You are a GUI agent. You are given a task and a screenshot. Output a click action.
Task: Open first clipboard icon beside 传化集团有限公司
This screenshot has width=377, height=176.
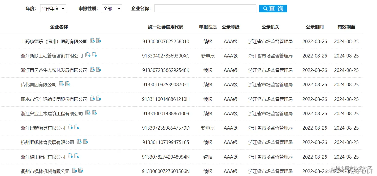click(61, 83)
